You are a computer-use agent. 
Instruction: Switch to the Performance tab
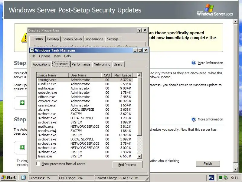(x=81, y=64)
